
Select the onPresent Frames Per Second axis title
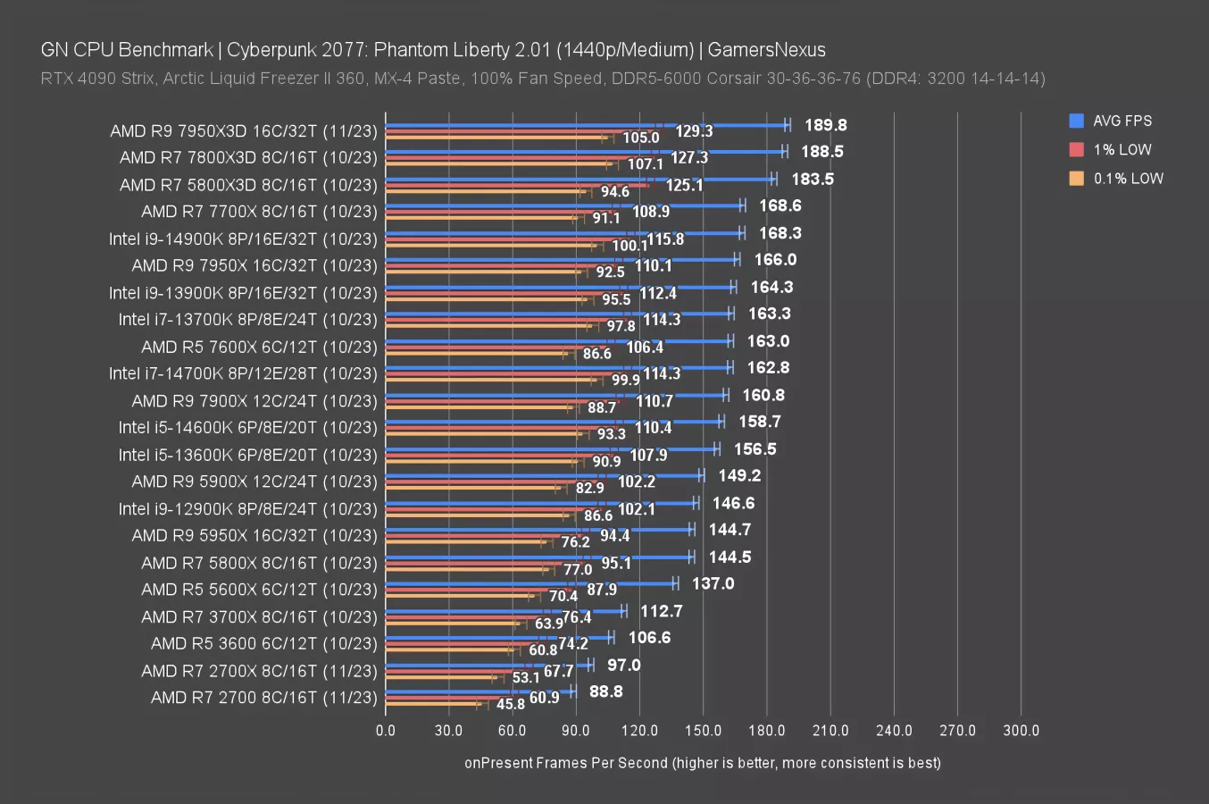(x=702, y=763)
